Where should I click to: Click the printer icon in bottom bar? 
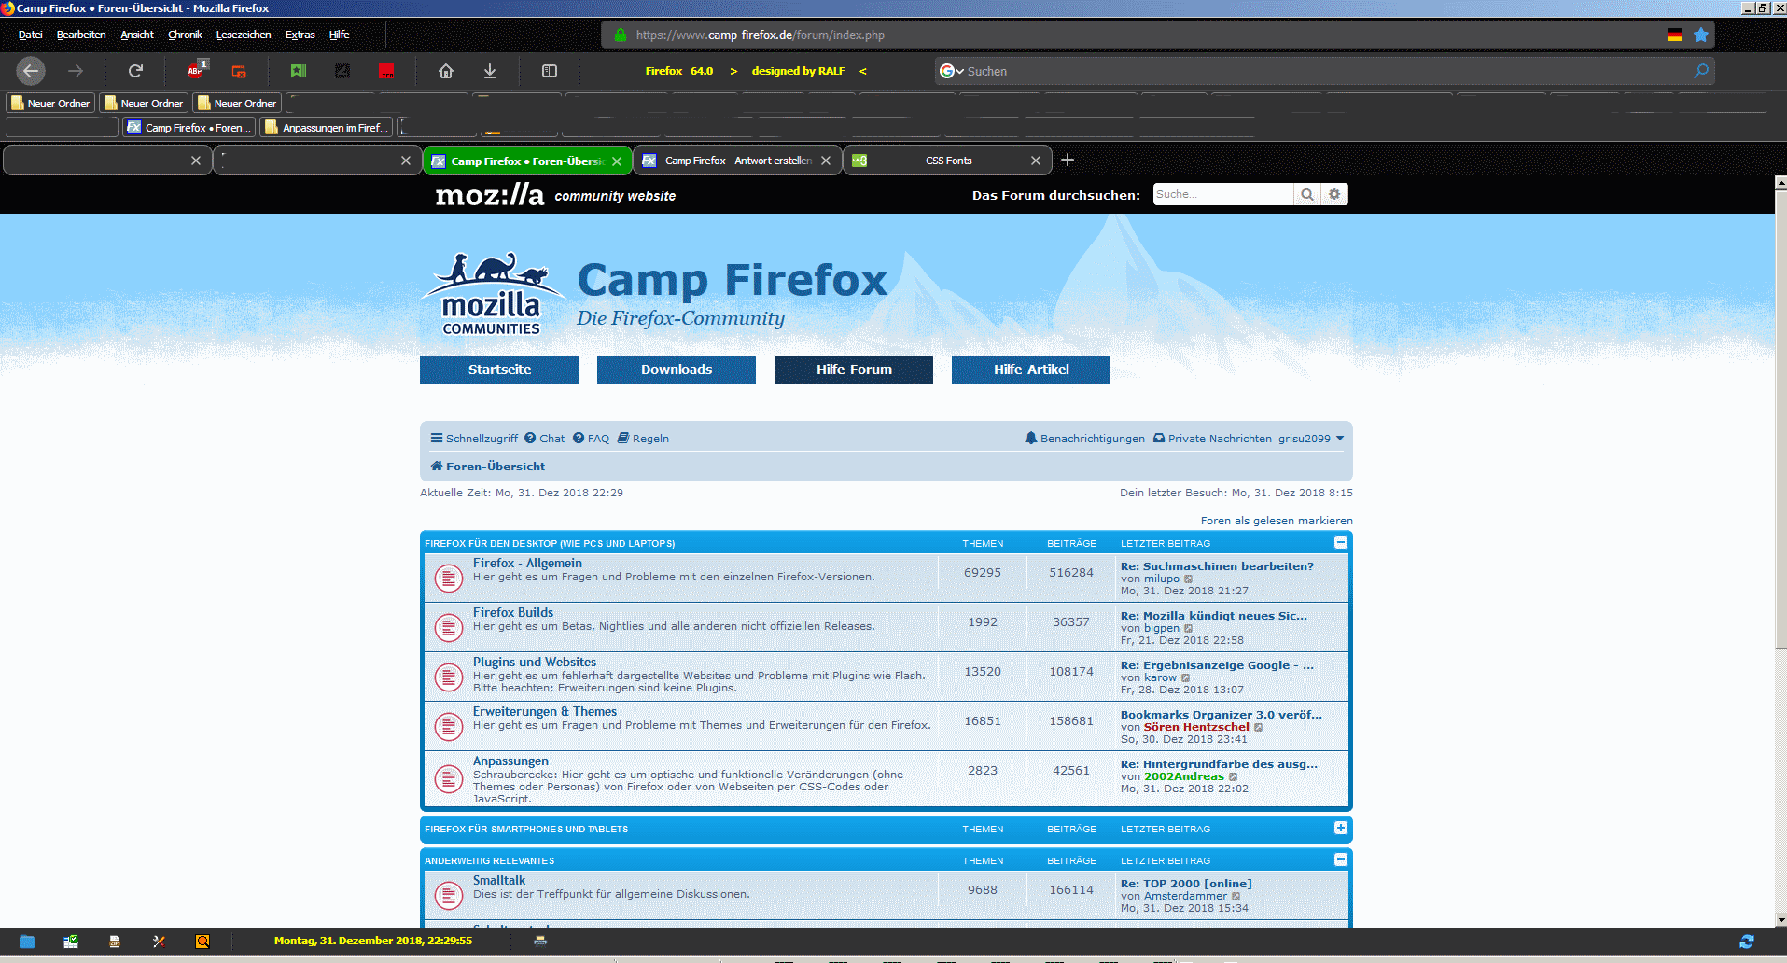pos(540,941)
